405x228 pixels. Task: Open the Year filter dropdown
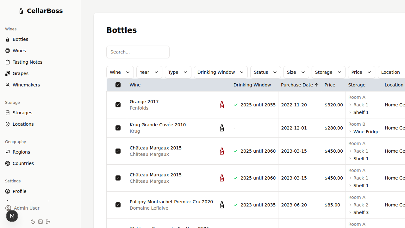click(x=149, y=72)
